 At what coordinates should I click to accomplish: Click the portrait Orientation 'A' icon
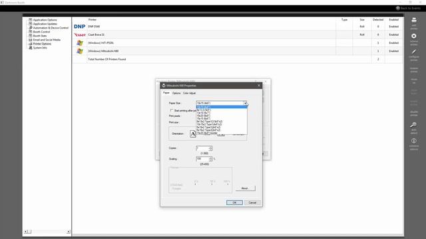click(193, 134)
